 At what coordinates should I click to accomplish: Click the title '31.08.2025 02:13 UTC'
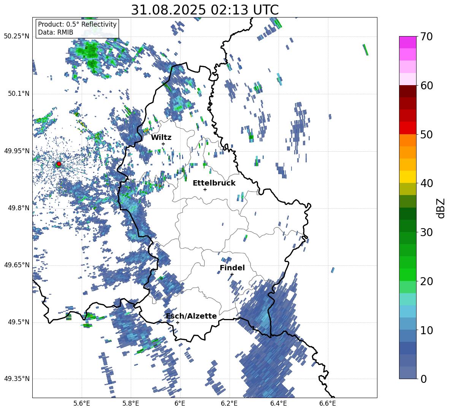tap(205, 10)
